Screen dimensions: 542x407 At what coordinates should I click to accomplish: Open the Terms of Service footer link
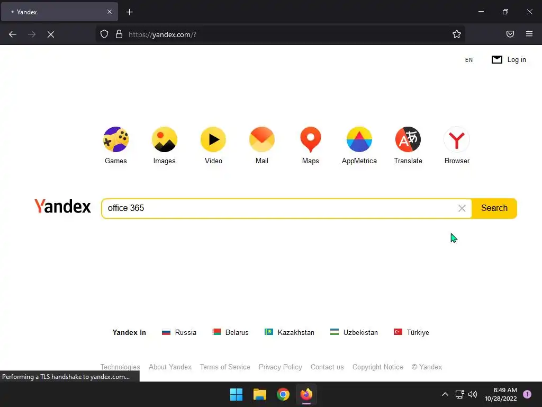coord(225,367)
